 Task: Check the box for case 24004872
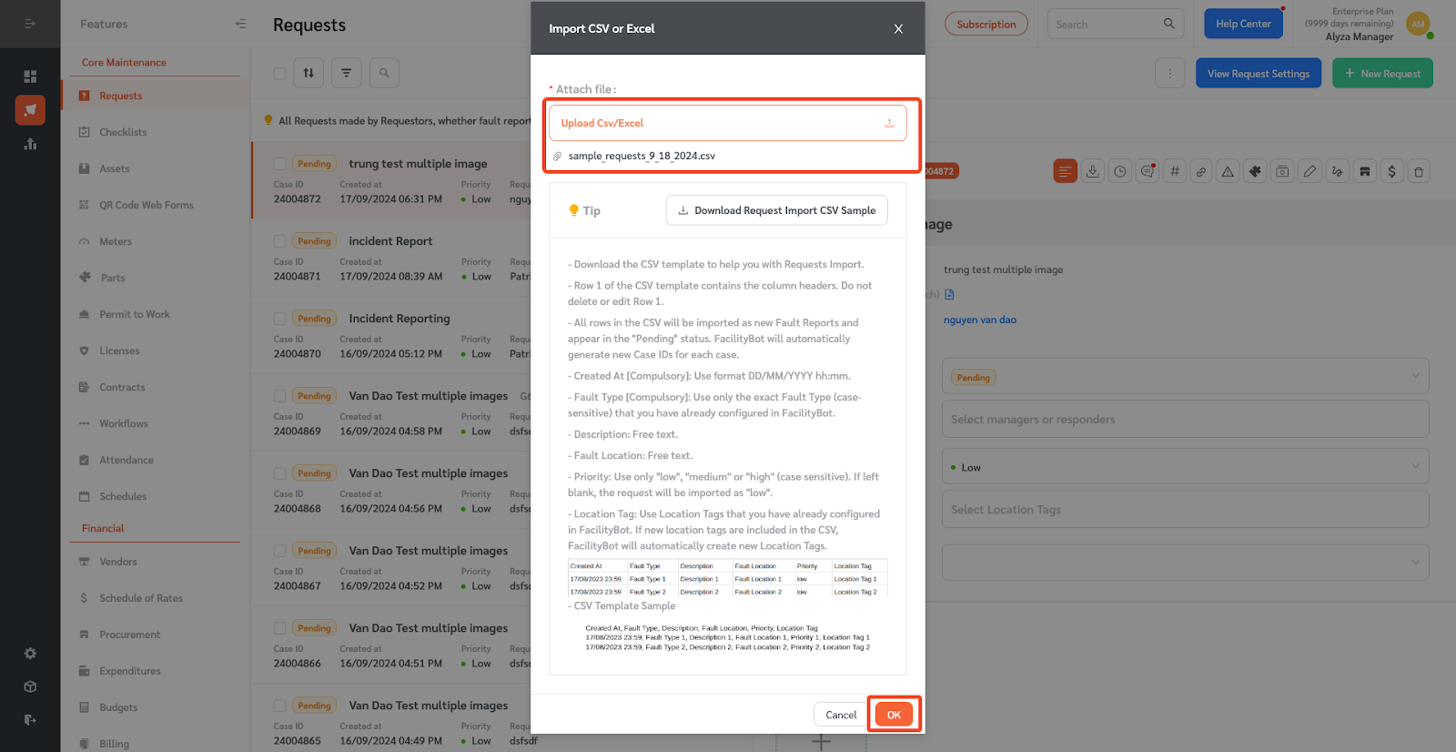tap(280, 164)
